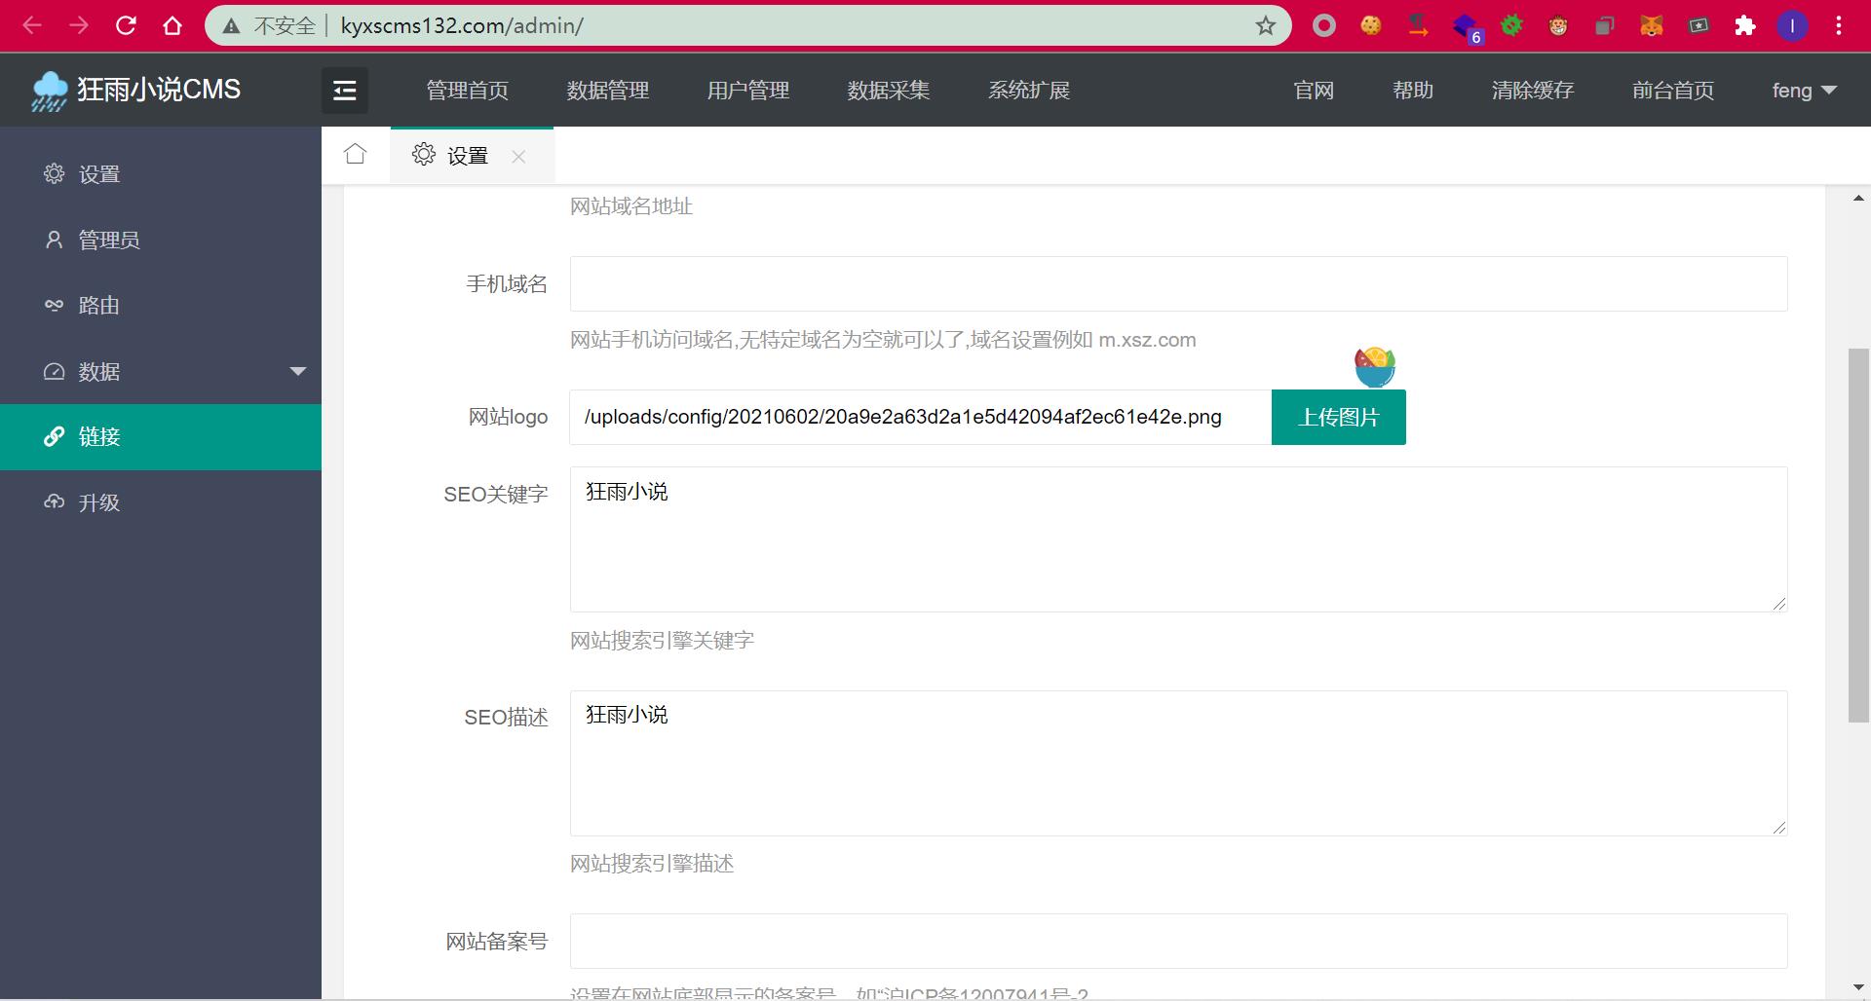Viewport: 1871px width, 1001px height.
Task: Click the floating bowl widget icon
Action: pos(1375,367)
